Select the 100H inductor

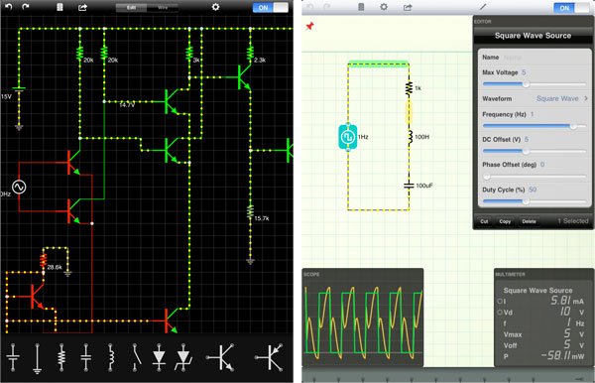(x=410, y=137)
